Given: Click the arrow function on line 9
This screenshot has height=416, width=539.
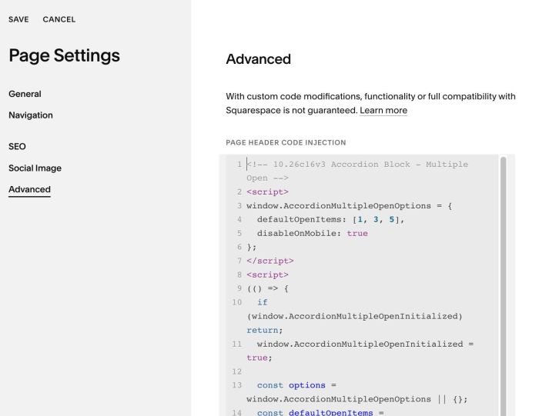Looking at the screenshot, I should 267,288.
